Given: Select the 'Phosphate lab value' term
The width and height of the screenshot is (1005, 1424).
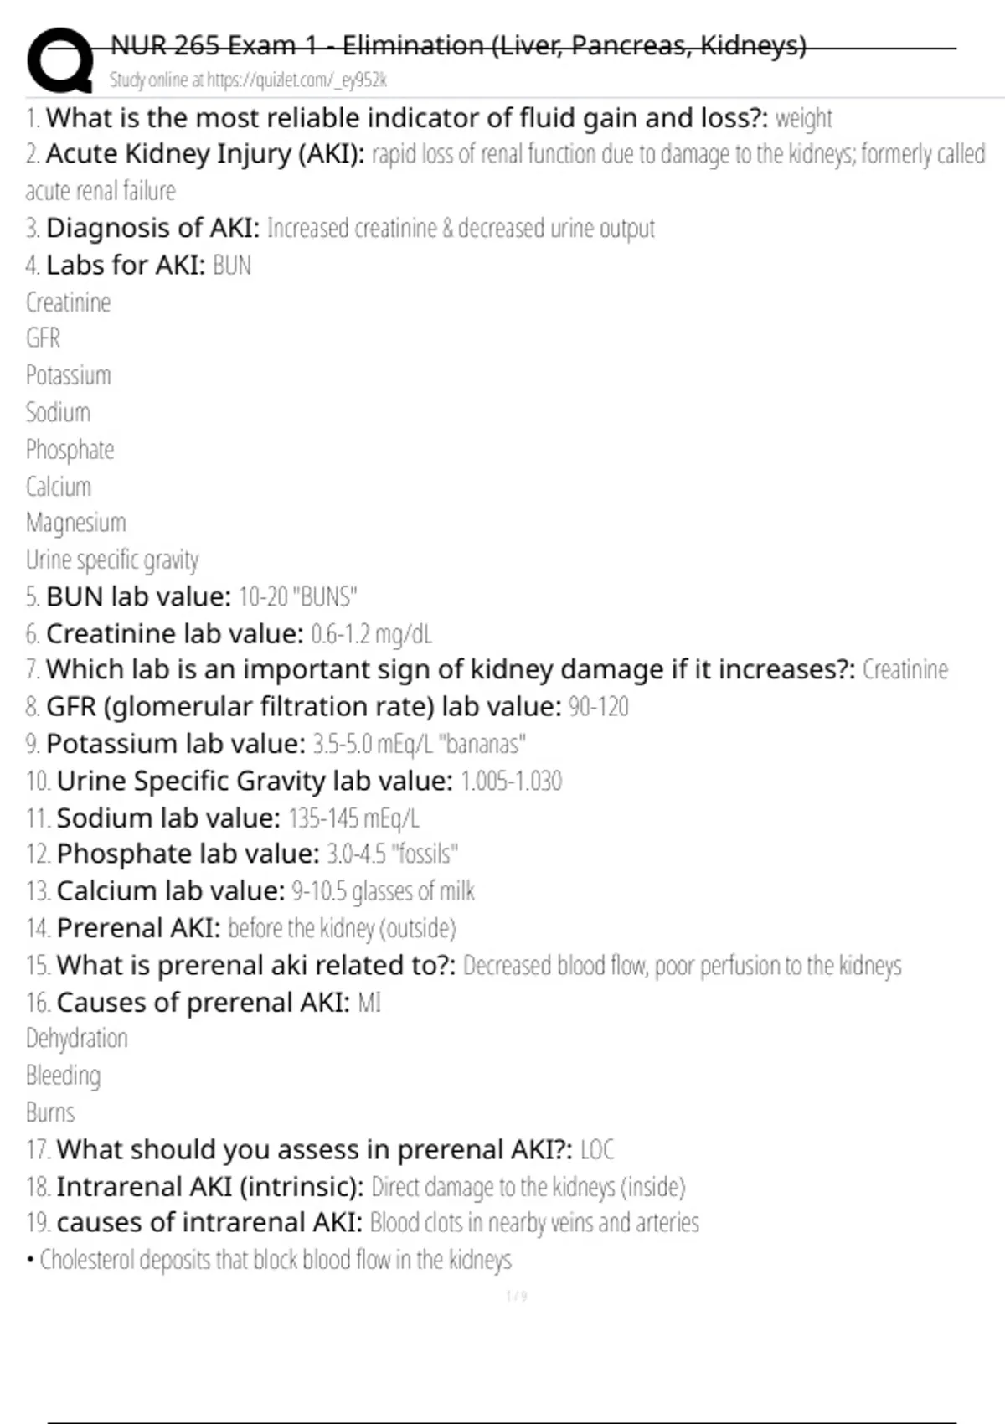Looking at the screenshot, I should coord(188,854).
